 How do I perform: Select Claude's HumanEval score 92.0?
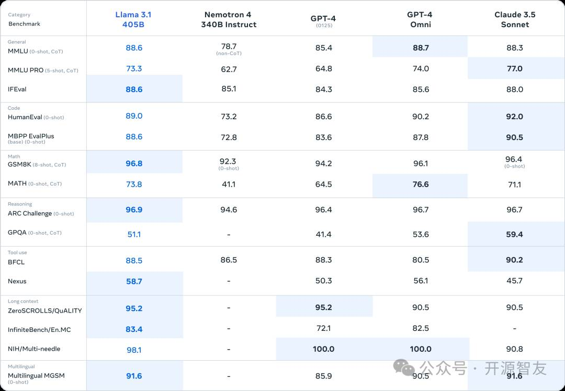tap(515, 117)
